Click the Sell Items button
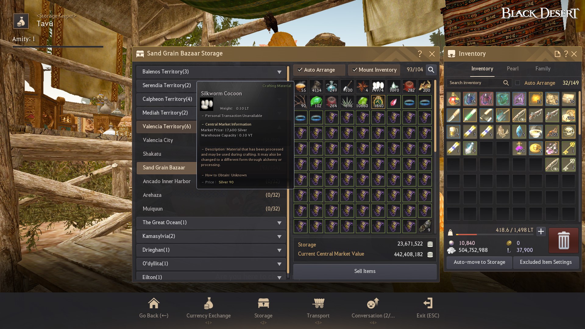 click(x=365, y=271)
